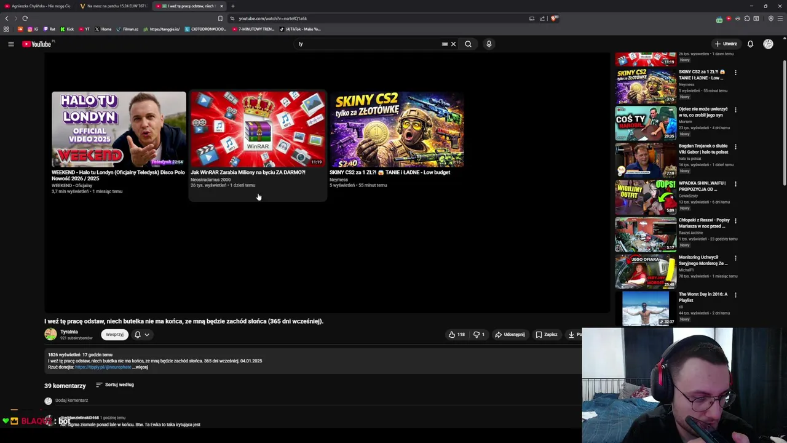Open more options for Monitoring Uchwycił video
Viewport: 787px width, 443px height.
pyautogui.click(x=735, y=258)
